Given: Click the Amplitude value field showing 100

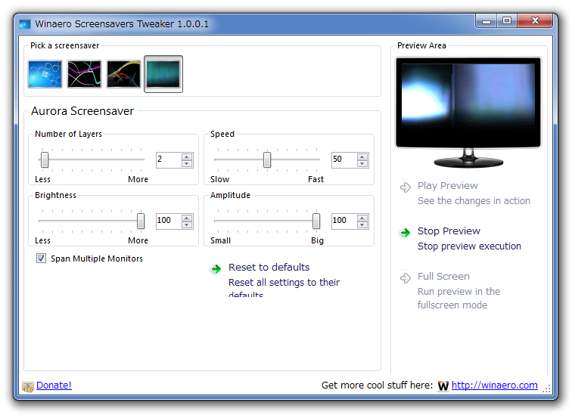Looking at the screenshot, I should (x=344, y=221).
